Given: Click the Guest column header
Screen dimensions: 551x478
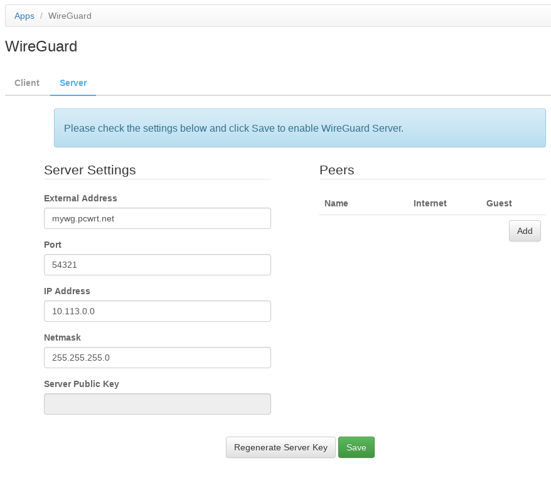Looking at the screenshot, I should [x=499, y=203].
